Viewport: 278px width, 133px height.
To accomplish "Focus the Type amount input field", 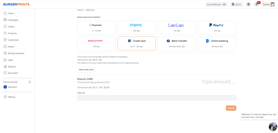I will coord(219,82).
